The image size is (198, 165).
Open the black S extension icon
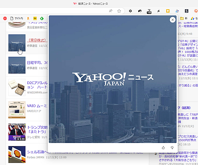coord(187,11)
